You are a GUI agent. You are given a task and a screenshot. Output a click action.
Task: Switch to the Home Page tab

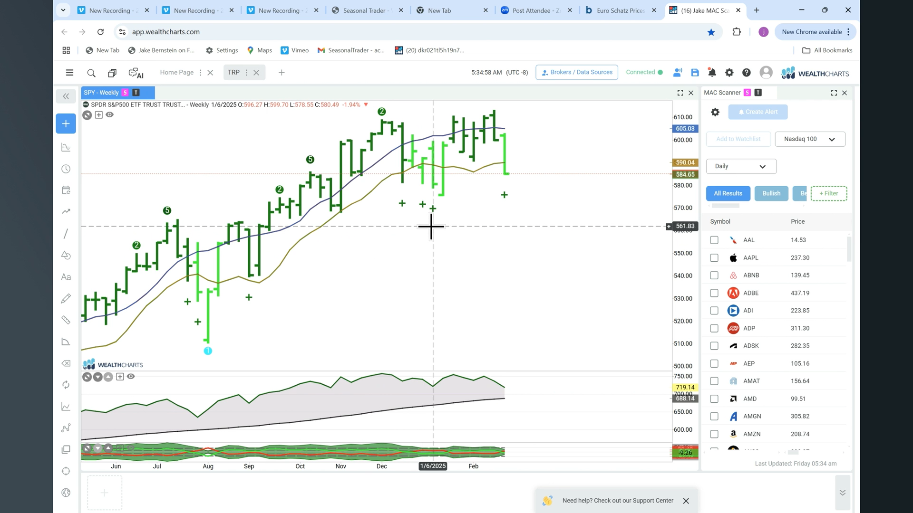tap(177, 73)
